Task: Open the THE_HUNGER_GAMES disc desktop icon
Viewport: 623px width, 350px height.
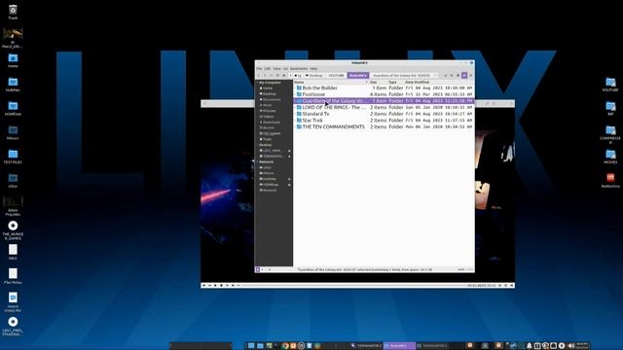Action: pyautogui.click(x=13, y=230)
